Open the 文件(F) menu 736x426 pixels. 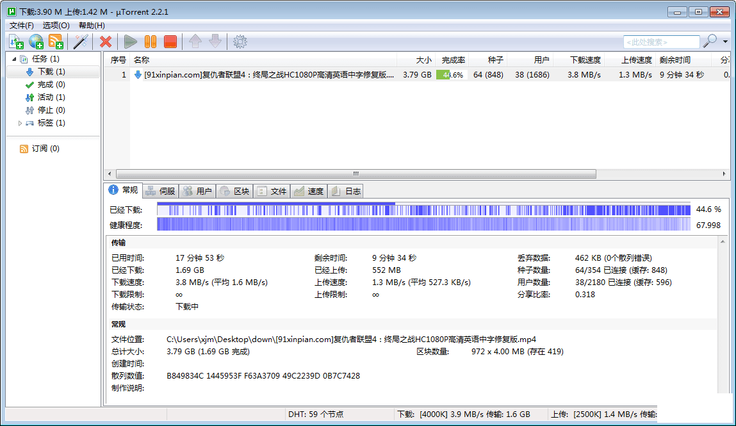(22, 26)
